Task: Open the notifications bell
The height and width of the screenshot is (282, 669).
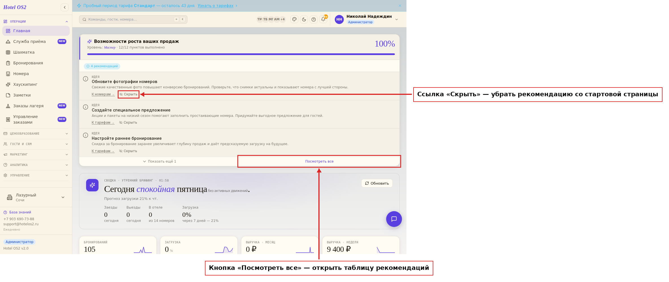Action: (323, 19)
